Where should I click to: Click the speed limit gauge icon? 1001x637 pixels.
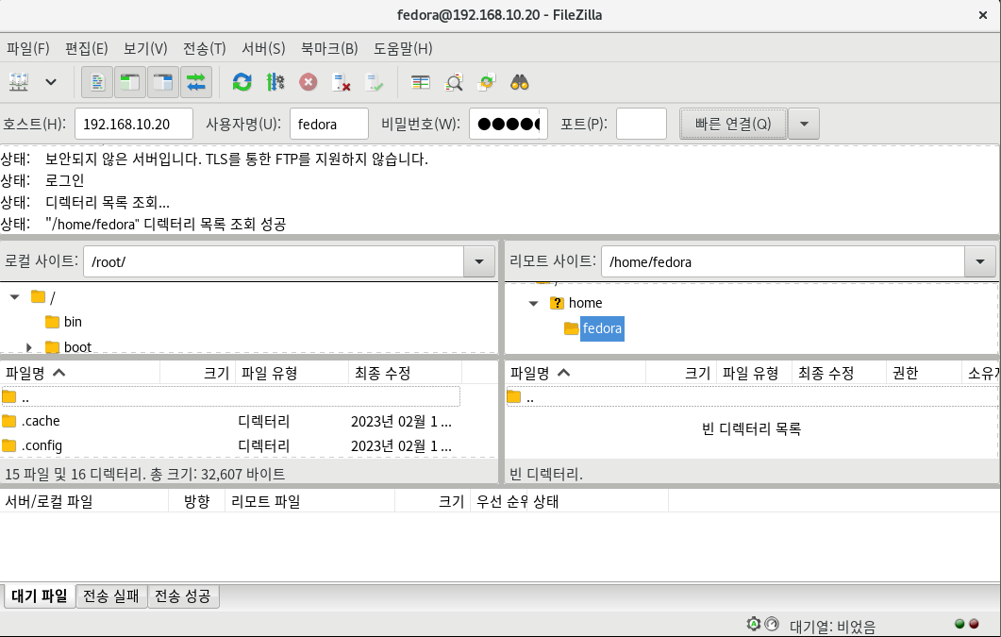pyautogui.click(x=772, y=624)
